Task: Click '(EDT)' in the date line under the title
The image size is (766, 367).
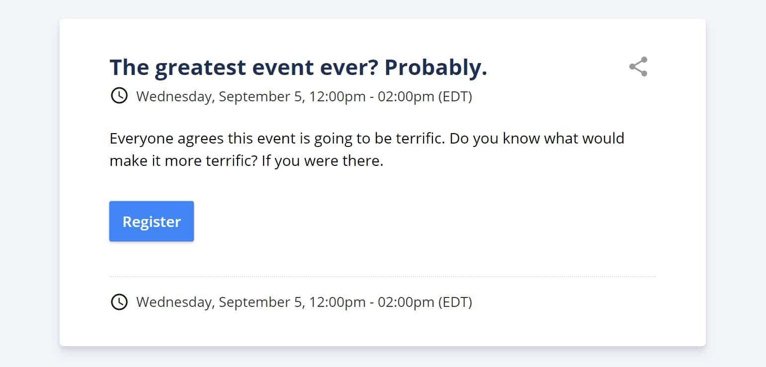Action: click(455, 96)
